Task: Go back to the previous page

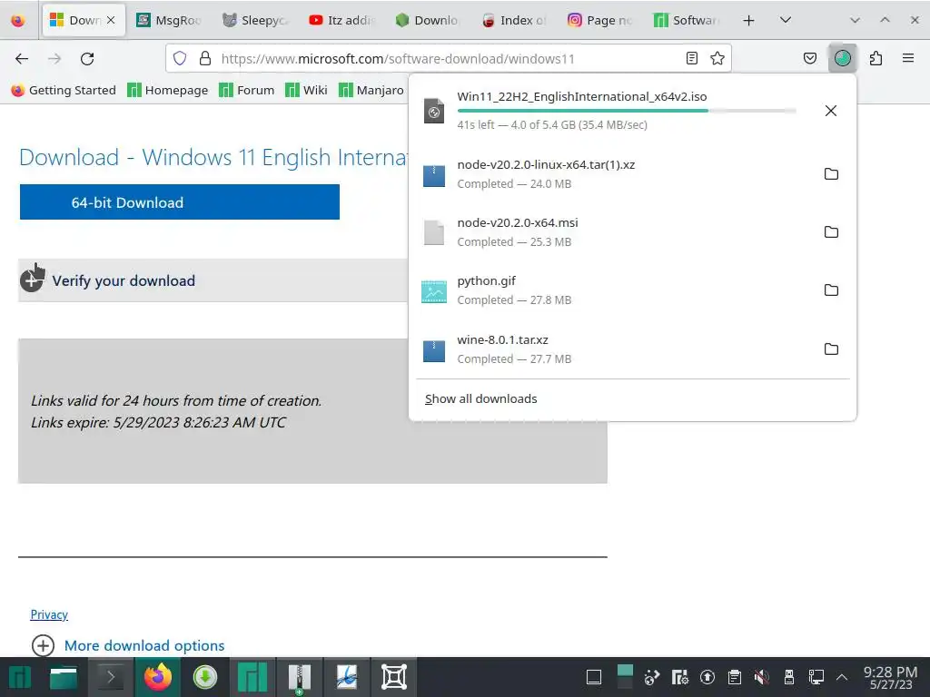Action: click(22, 59)
